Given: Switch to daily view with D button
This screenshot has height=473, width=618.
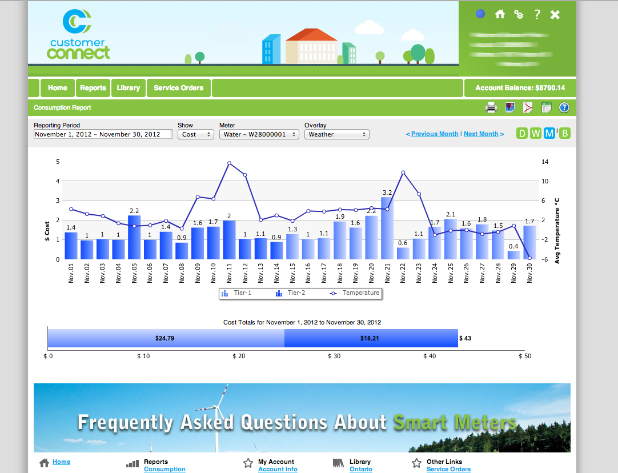Looking at the screenshot, I should point(522,134).
